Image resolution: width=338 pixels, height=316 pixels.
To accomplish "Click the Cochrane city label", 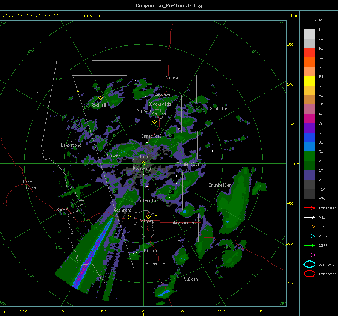I will coord(123,210).
